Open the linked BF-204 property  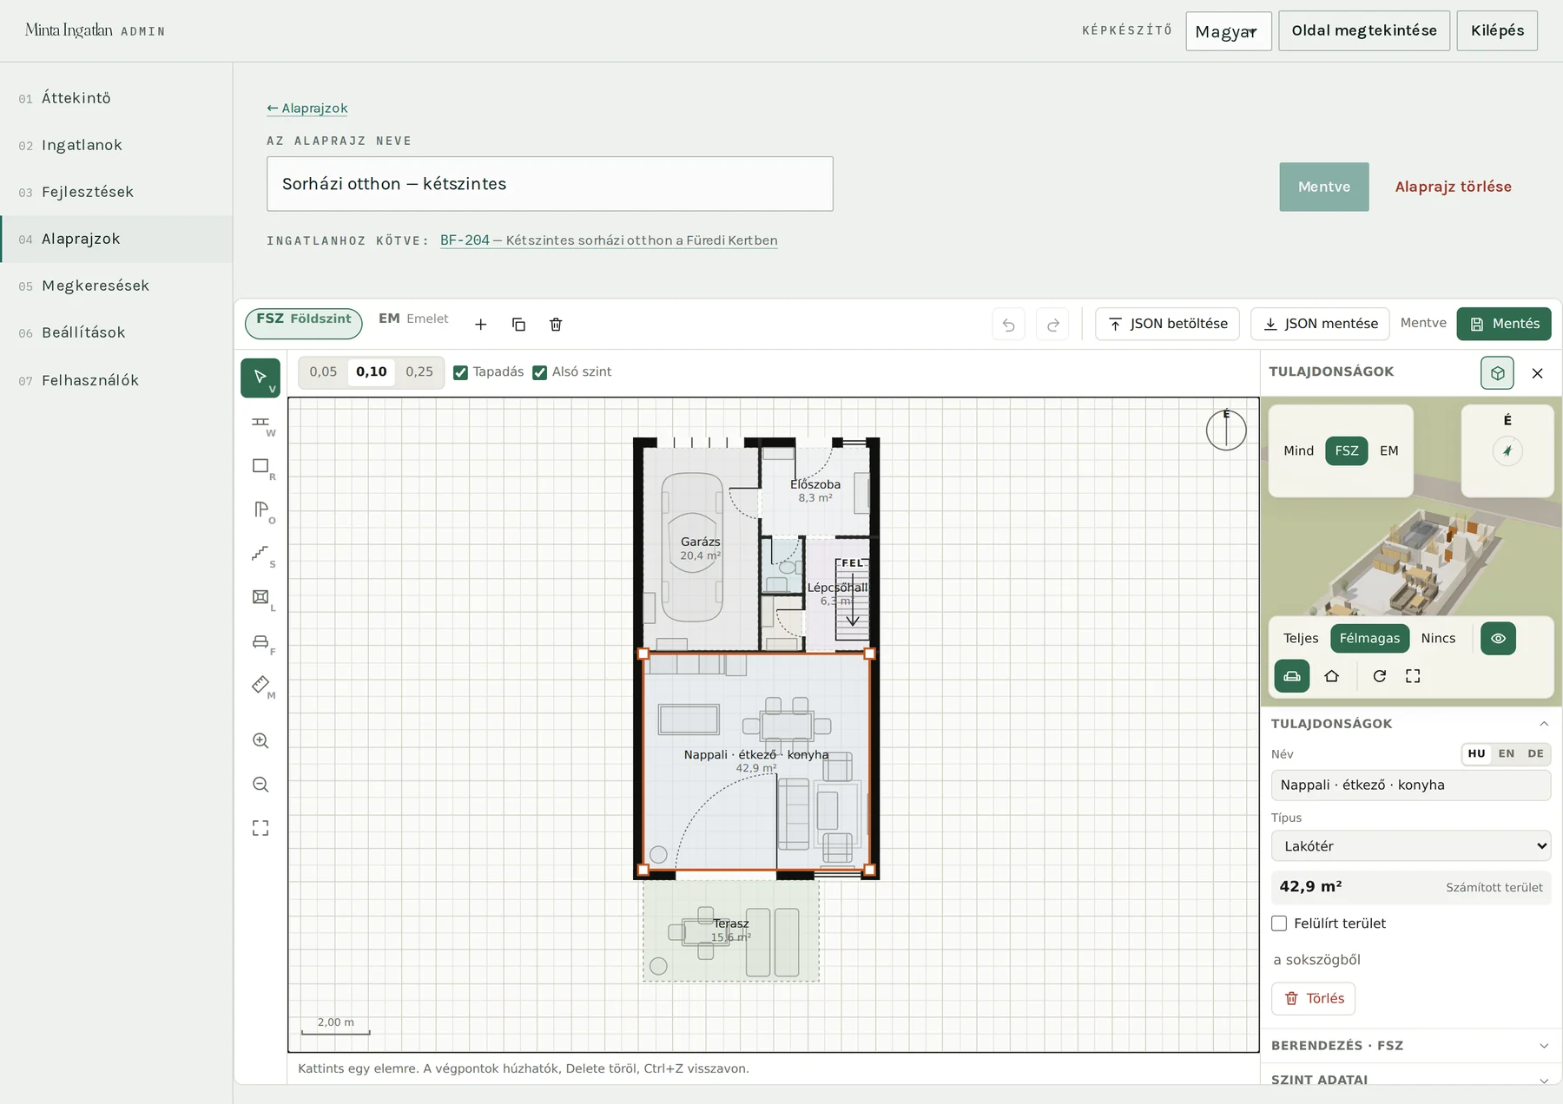(609, 240)
